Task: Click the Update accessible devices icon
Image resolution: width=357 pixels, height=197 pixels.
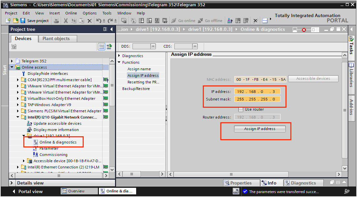Action: click(x=30, y=123)
